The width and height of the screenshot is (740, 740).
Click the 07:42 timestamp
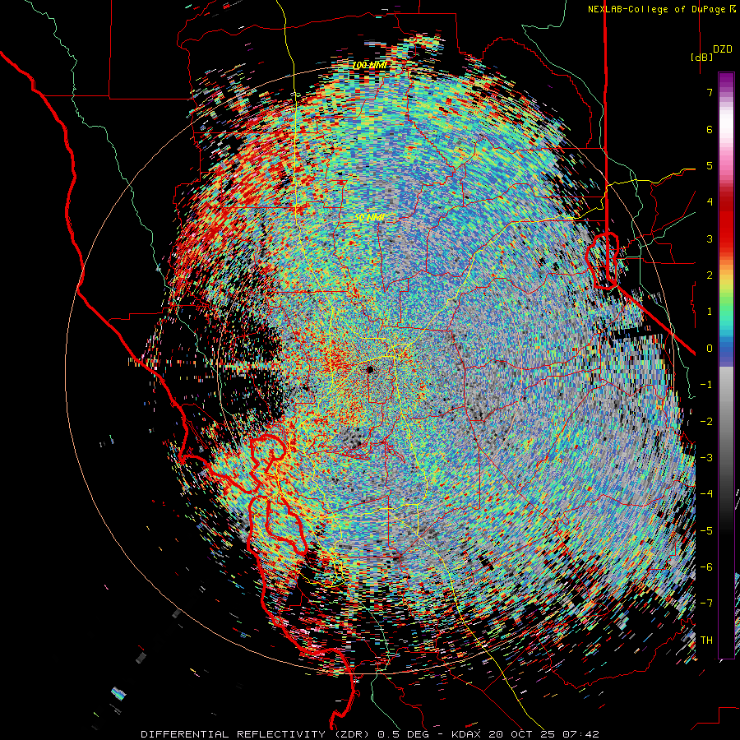pos(580,734)
